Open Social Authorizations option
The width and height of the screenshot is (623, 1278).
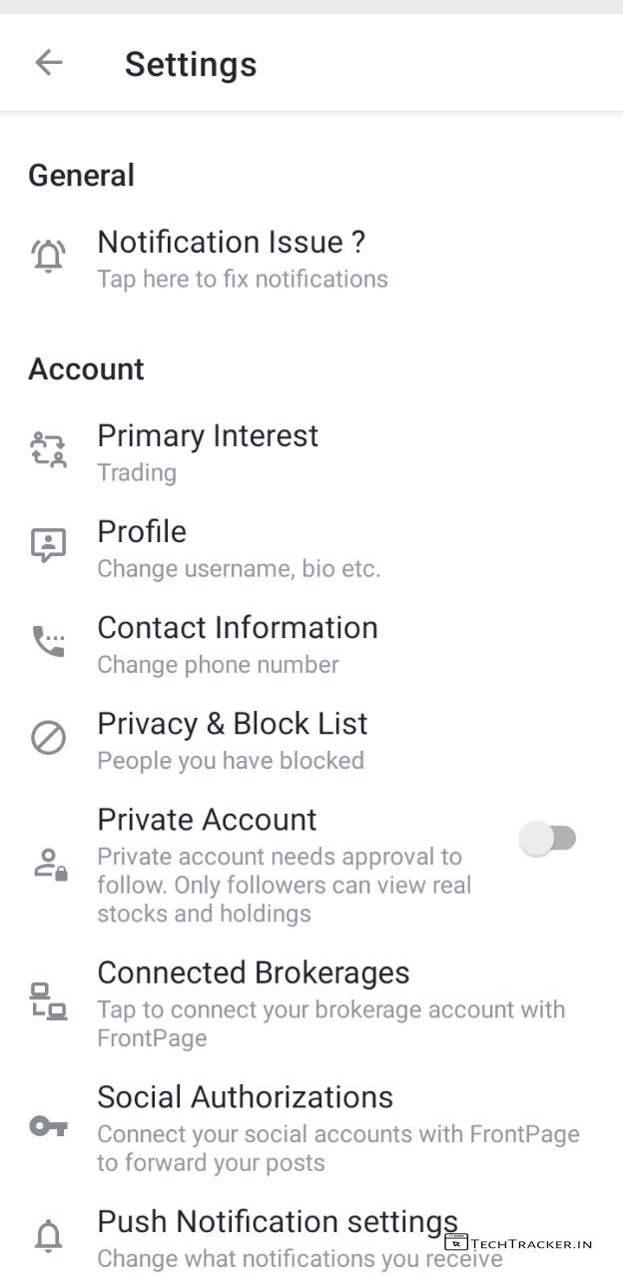point(246,1097)
